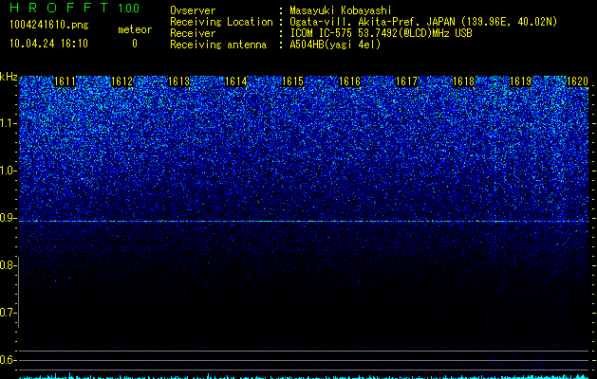Click the 1618 time marker
This screenshot has height=379, width=597.
tap(464, 81)
